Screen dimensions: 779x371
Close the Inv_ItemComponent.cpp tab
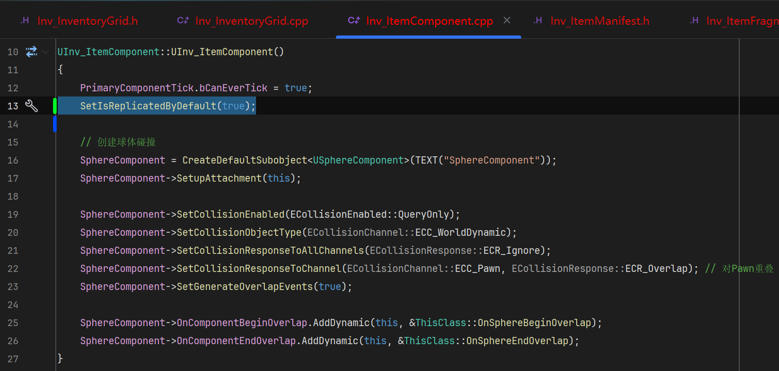[507, 21]
